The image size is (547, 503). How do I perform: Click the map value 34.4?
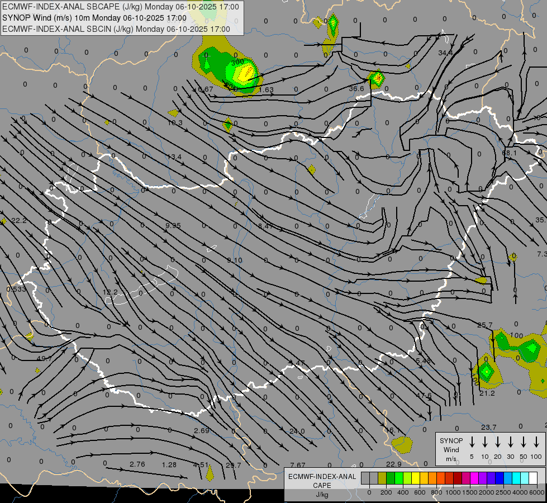[445, 53]
